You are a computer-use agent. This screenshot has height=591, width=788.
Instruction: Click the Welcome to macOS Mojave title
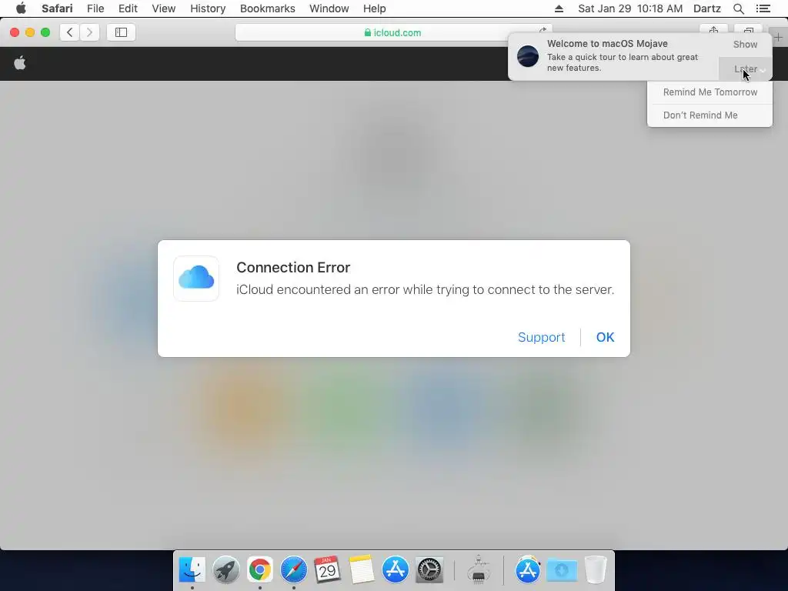point(607,44)
